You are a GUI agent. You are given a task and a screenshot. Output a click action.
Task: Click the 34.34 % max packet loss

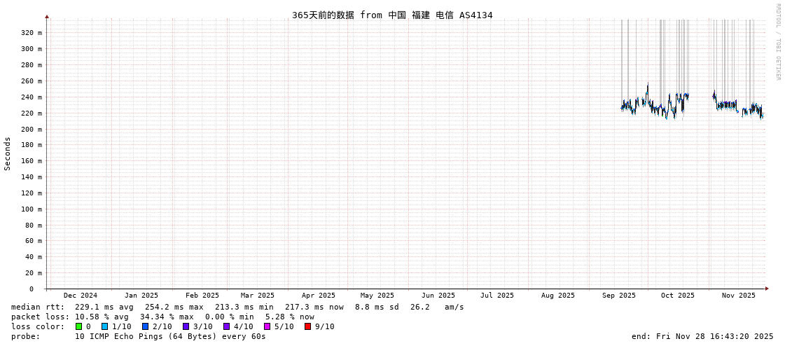(167, 317)
